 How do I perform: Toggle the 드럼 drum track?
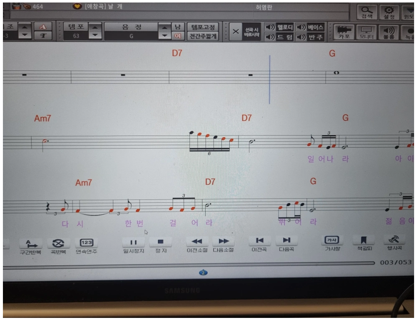pyautogui.click(x=280, y=37)
